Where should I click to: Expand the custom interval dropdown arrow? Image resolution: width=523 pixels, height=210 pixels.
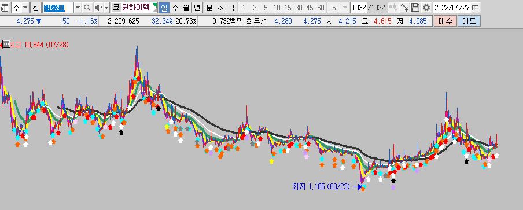[x=345, y=8]
